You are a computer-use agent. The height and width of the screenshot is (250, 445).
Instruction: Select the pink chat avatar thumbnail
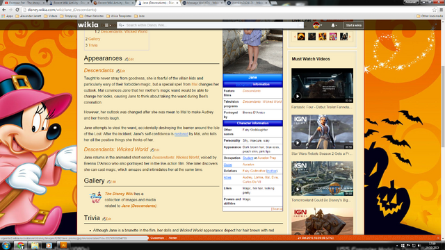pos(333,36)
